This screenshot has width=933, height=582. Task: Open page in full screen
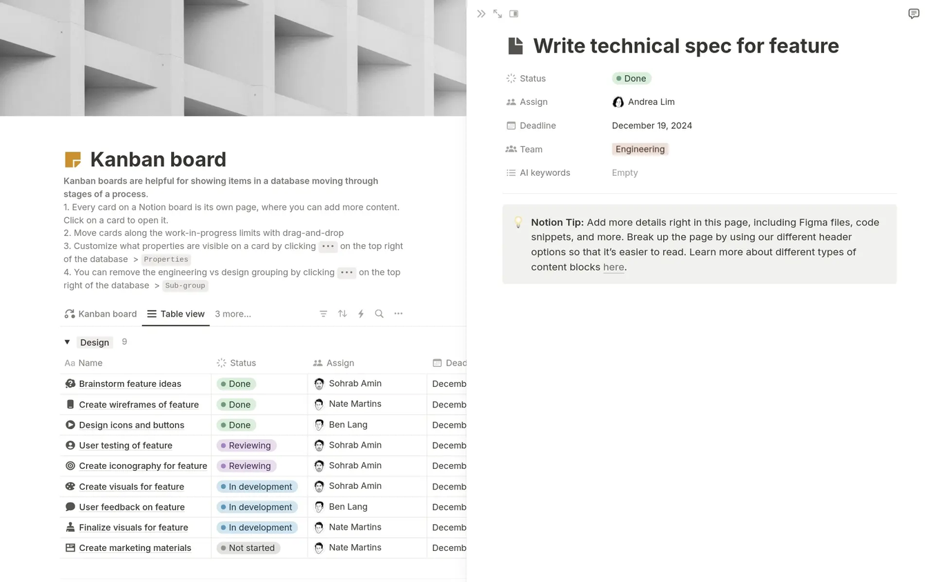click(x=498, y=14)
